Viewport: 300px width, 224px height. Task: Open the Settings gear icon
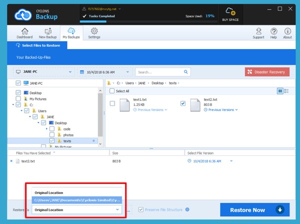(94, 32)
